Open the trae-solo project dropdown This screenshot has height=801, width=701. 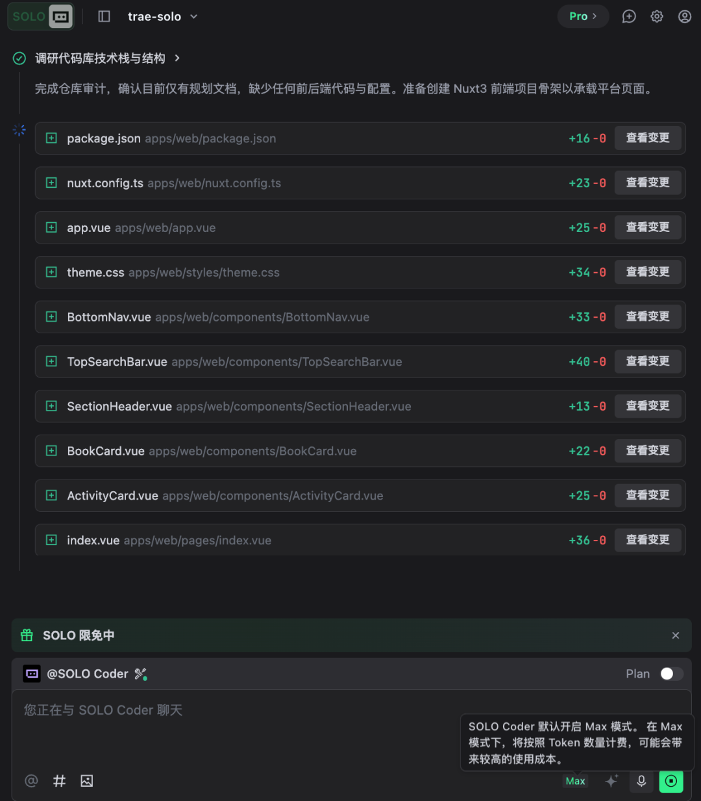(x=162, y=16)
